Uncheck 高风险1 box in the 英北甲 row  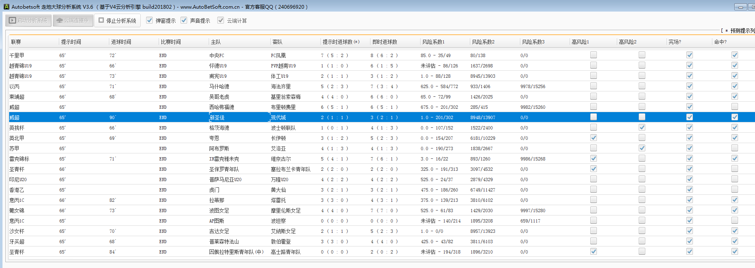(x=594, y=138)
